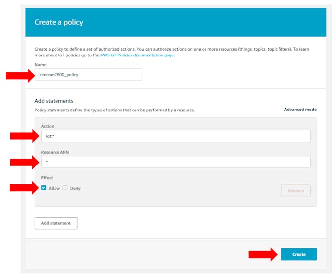Click the 'Add statements' section heading
The image size is (335, 275).
54,101
